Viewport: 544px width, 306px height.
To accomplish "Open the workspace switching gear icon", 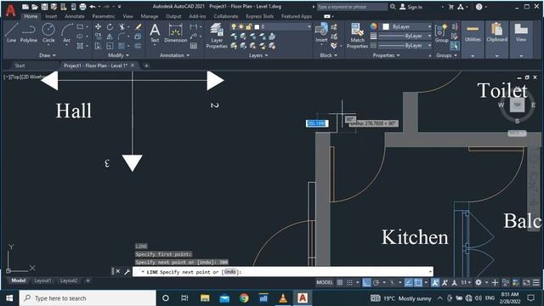I will point(479,282).
